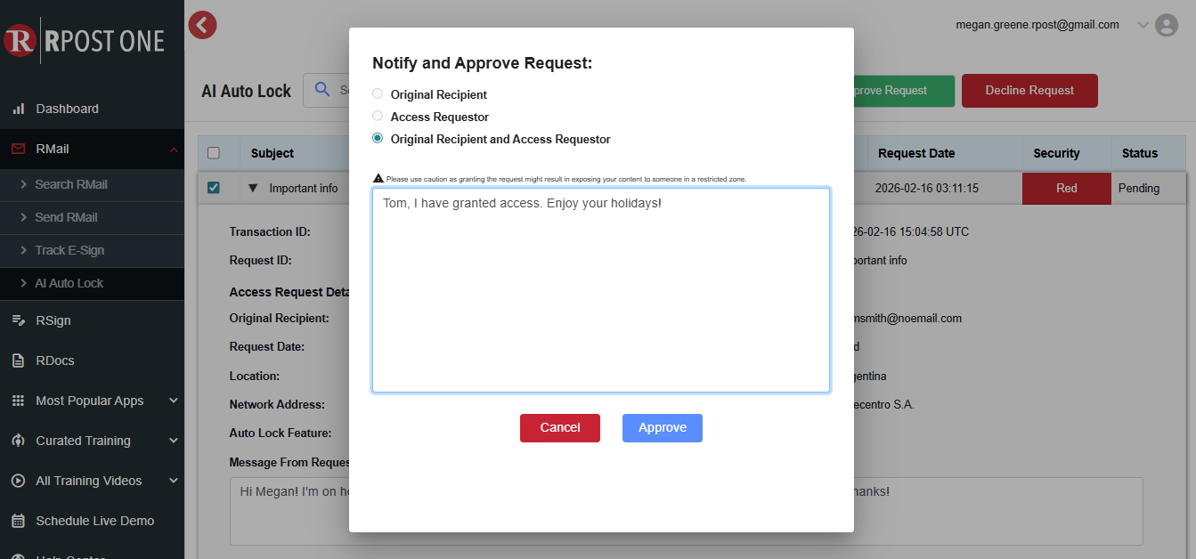Click the RDocs document icon
The height and width of the screenshot is (559, 1196).
tap(18, 361)
